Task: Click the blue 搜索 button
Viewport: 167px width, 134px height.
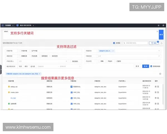Action: tap(161, 35)
